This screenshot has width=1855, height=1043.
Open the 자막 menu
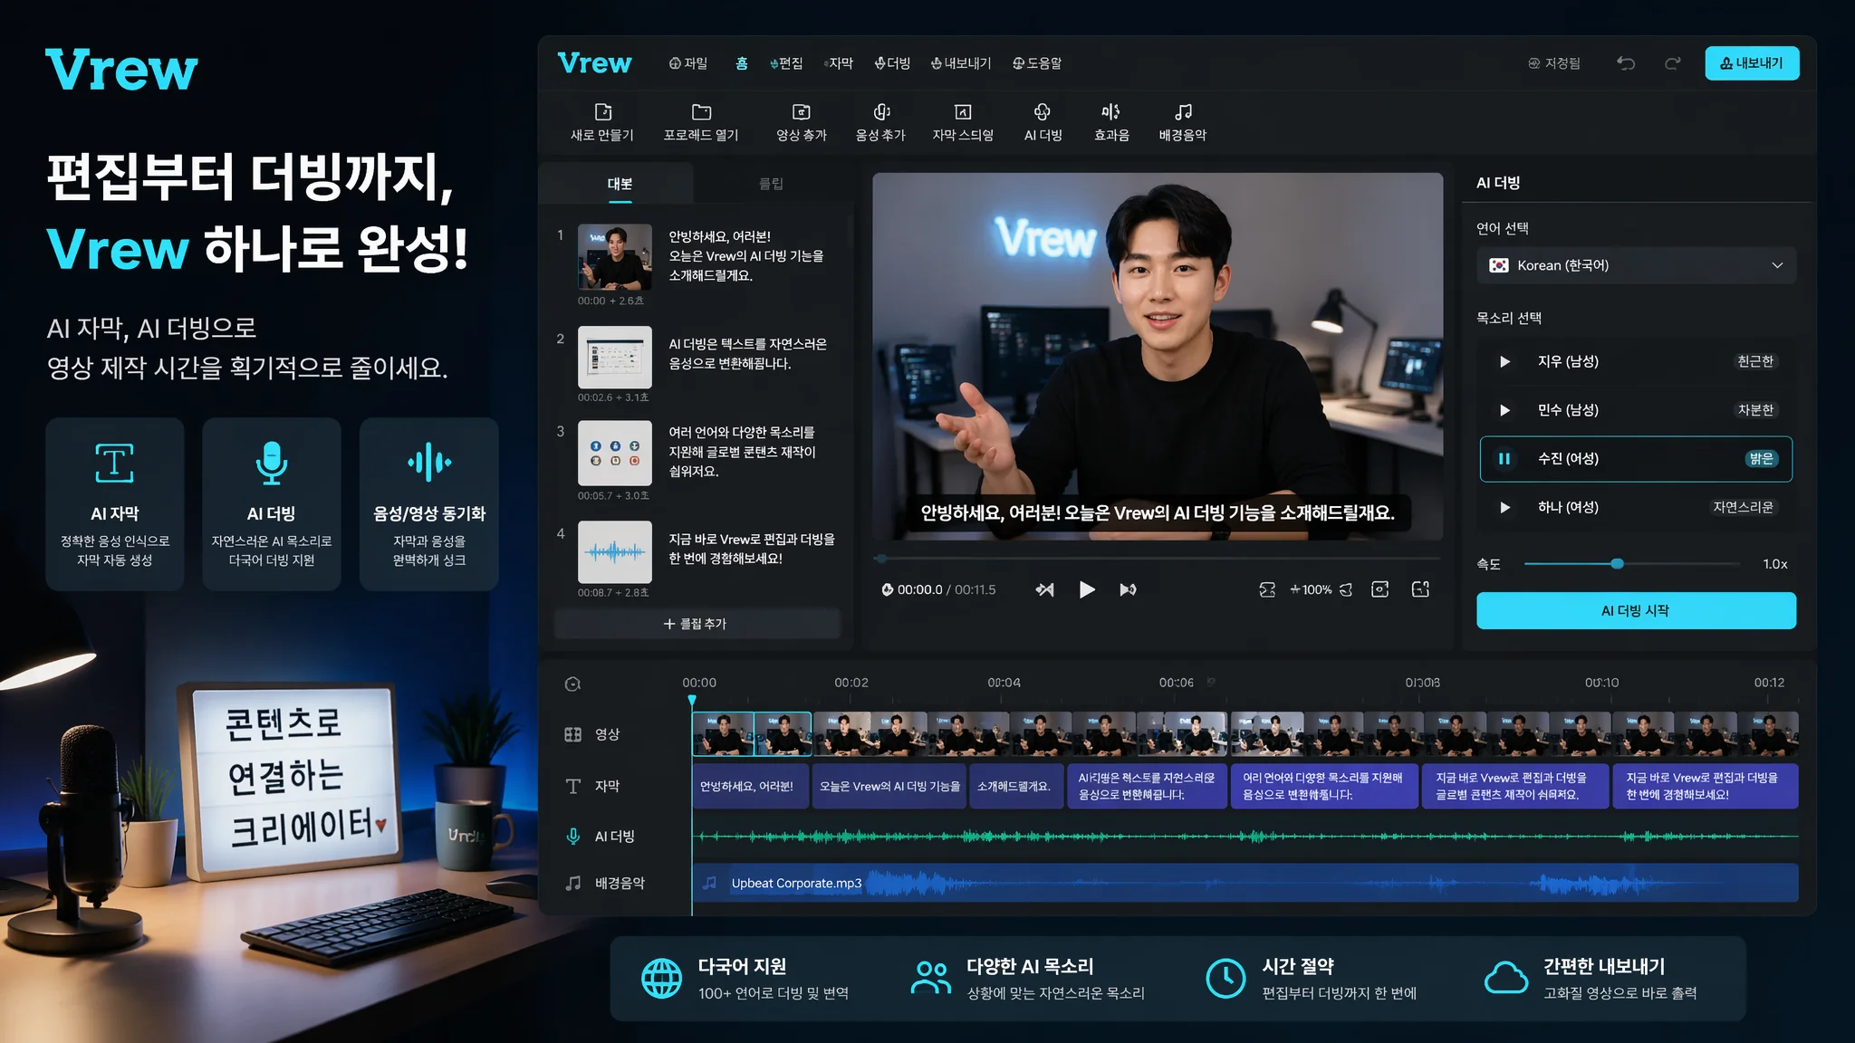click(x=839, y=63)
